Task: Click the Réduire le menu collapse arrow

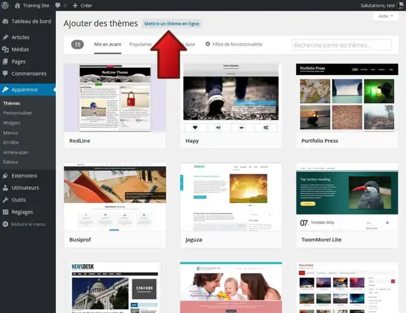Action: click(6, 224)
